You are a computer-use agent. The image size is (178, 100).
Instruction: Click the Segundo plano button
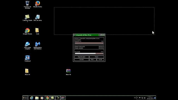[x=81, y=57]
